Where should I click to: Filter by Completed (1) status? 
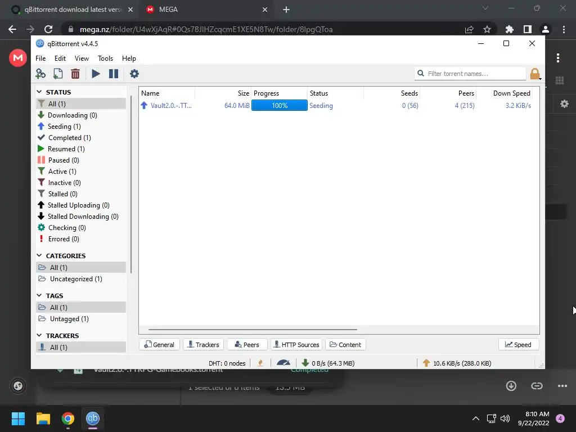(81, 138)
